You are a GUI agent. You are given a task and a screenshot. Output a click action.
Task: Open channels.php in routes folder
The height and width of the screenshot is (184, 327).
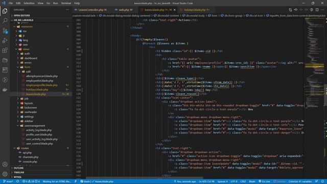tap(41, 157)
